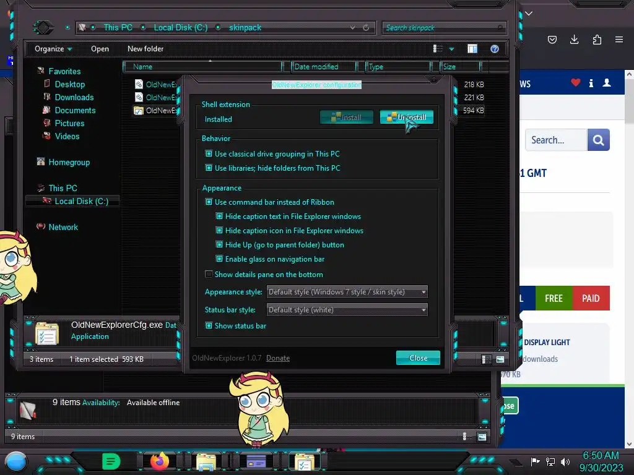Open the Appearance style dropdown
Viewport: 634px width, 475px height.
tap(347, 292)
